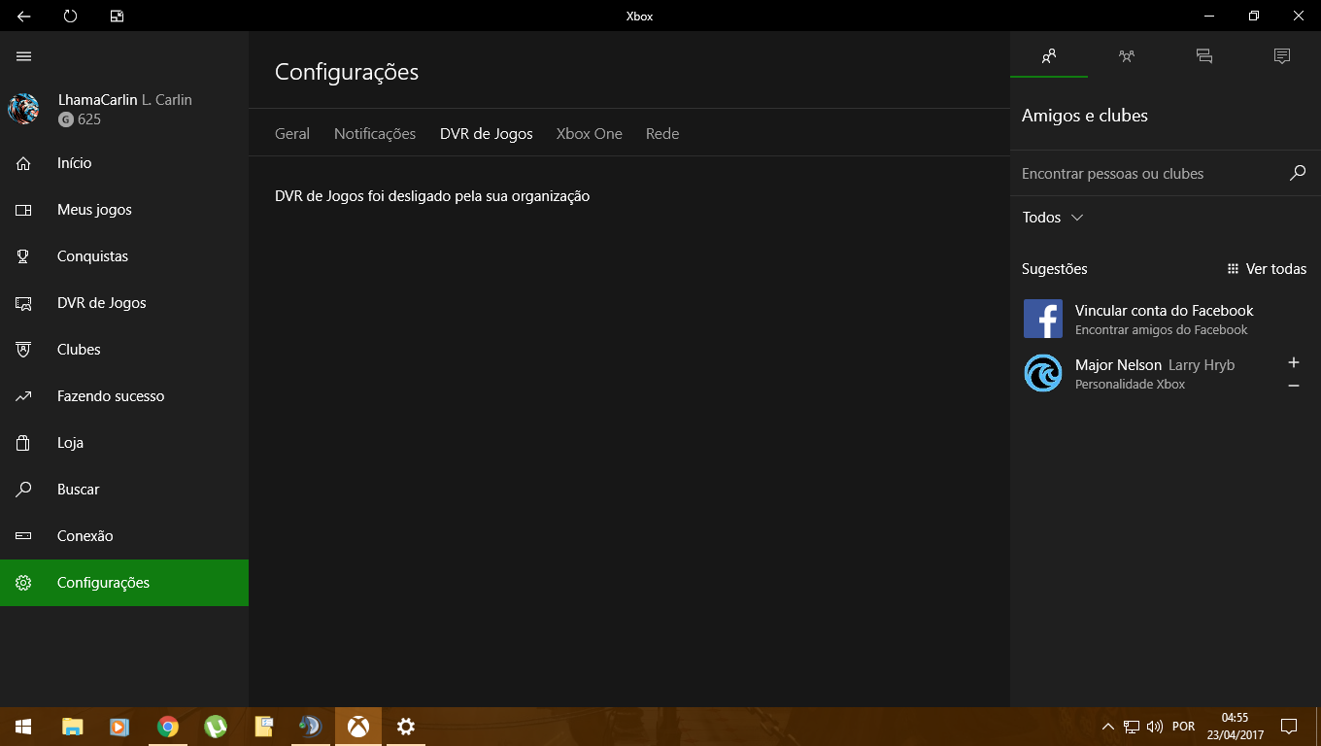
Task: Open DVR de Jogos sidebar icon
Action: click(x=24, y=303)
